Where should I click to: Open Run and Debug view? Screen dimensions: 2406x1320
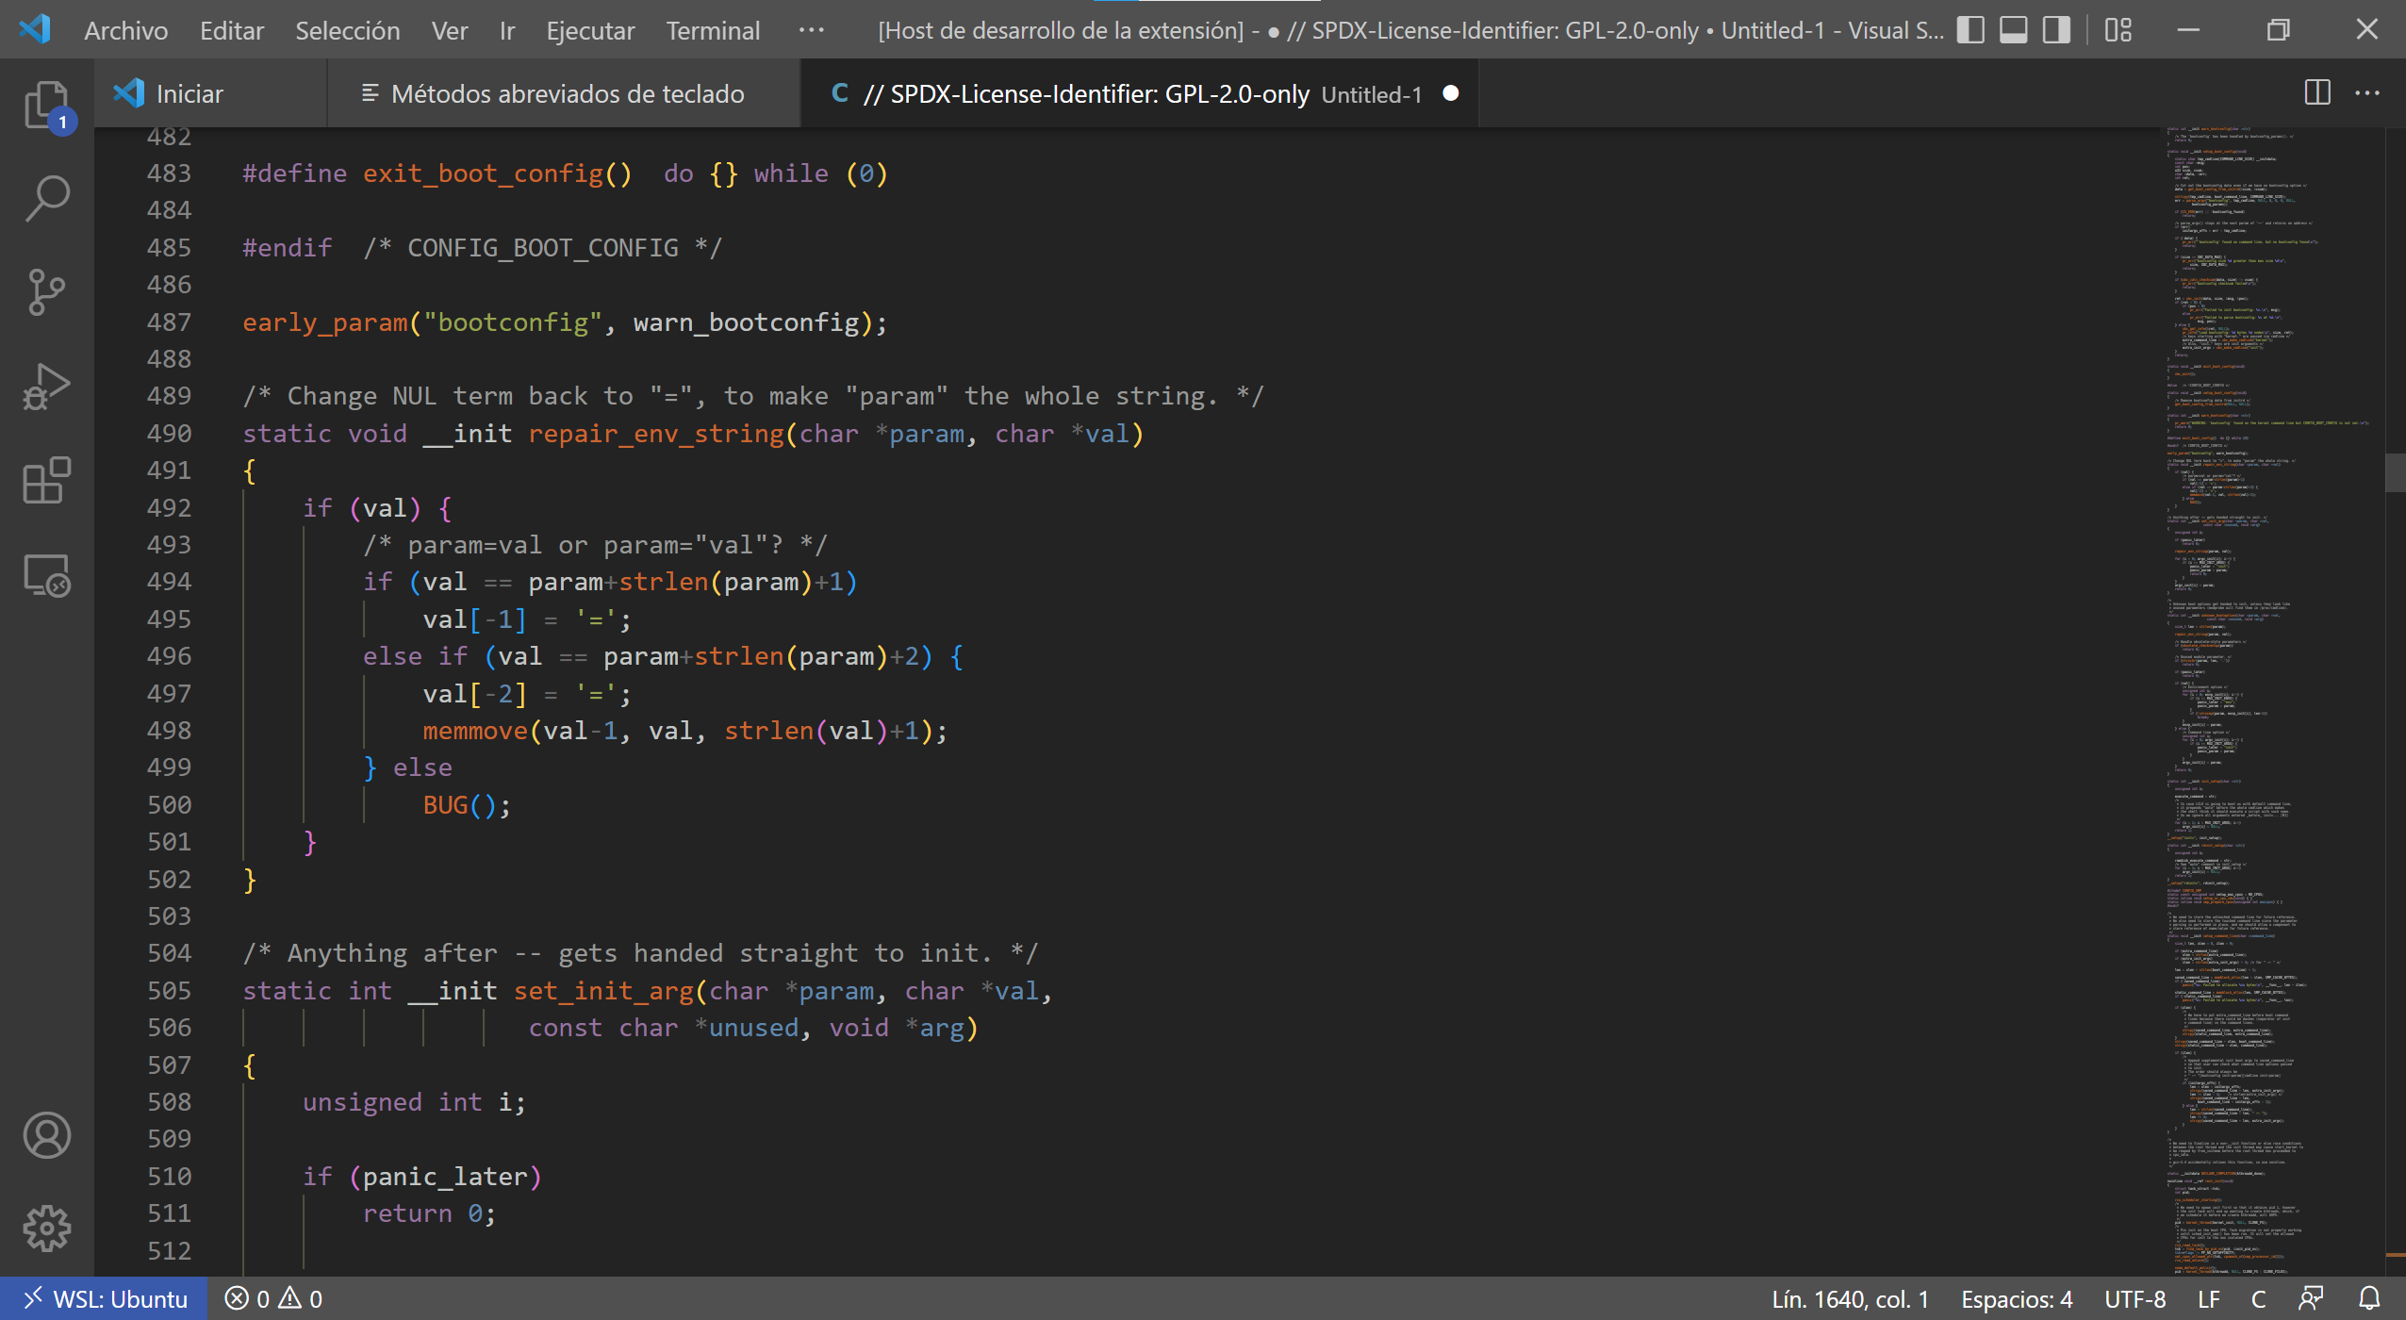click(x=46, y=387)
